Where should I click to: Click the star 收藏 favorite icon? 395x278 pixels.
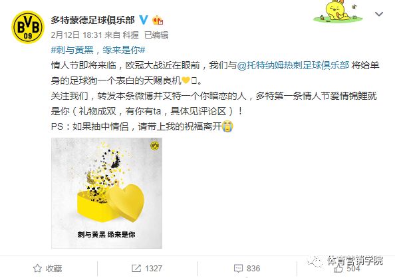[37, 268]
